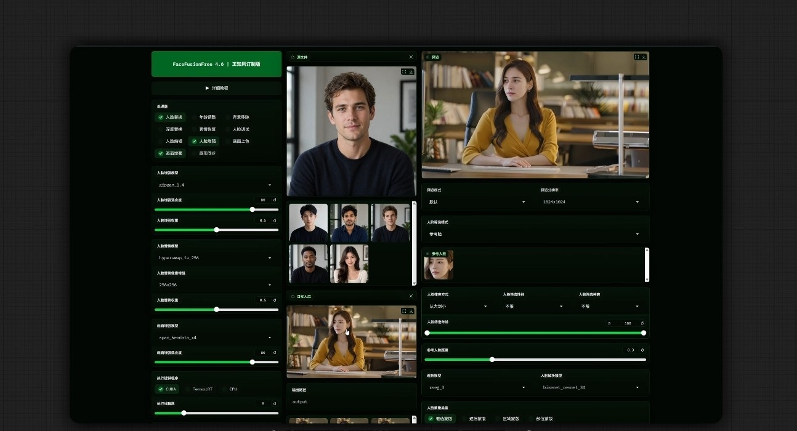Open the 人脸筛选种族 dropdown

[610, 306]
